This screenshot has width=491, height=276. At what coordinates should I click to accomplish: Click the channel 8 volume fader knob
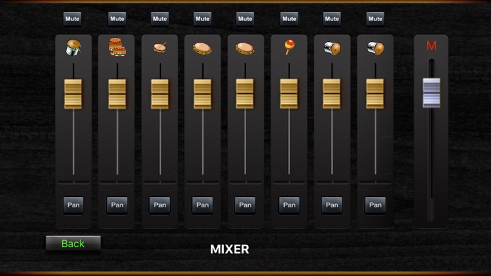point(375,94)
